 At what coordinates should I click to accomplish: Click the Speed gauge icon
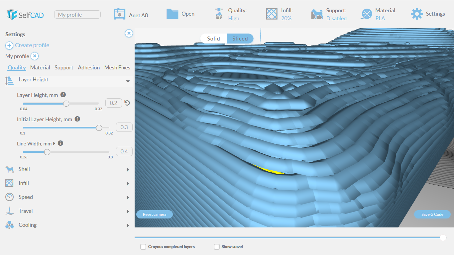(9, 197)
